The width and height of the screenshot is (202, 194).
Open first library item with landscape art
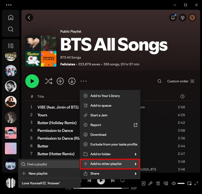tap(11, 57)
